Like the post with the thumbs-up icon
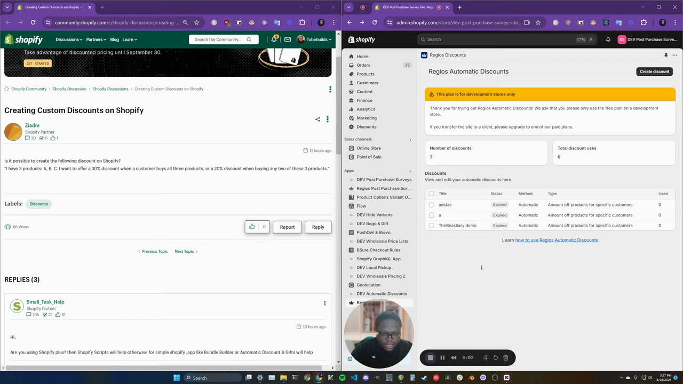683x384 pixels. tap(252, 227)
